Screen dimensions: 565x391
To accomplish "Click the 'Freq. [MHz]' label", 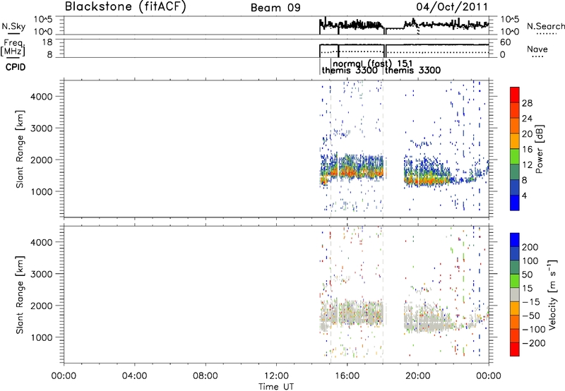I will click(14, 48).
